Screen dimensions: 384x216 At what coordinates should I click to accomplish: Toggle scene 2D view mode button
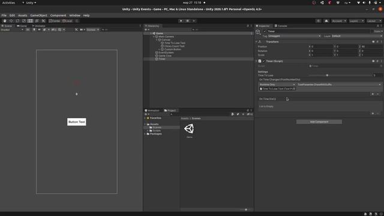coord(28,29)
